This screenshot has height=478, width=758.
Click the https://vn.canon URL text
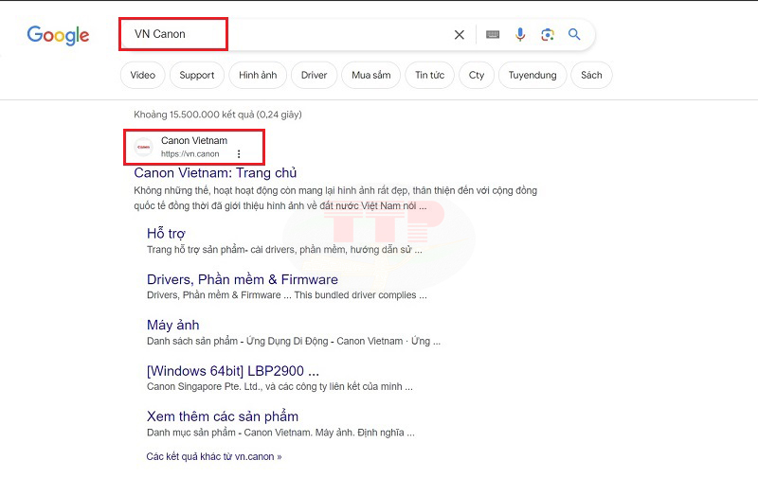pos(190,154)
